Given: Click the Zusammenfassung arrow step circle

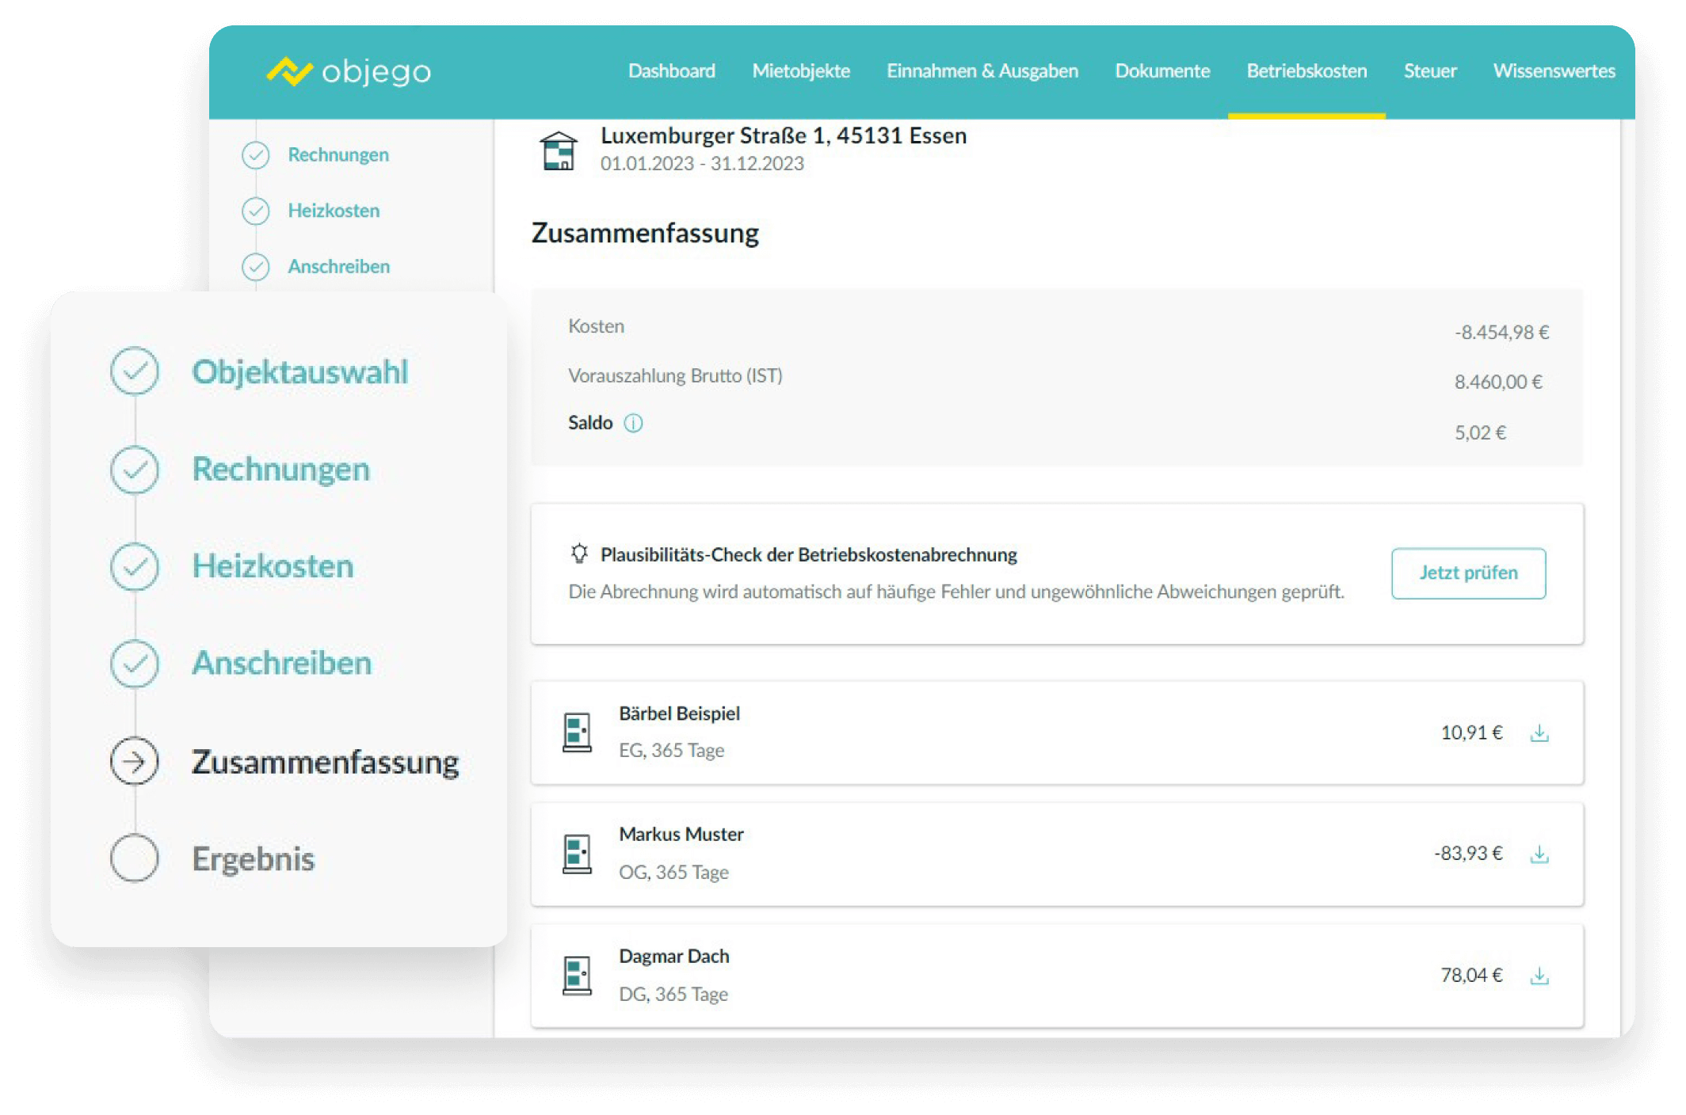Looking at the screenshot, I should coord(135,761).
